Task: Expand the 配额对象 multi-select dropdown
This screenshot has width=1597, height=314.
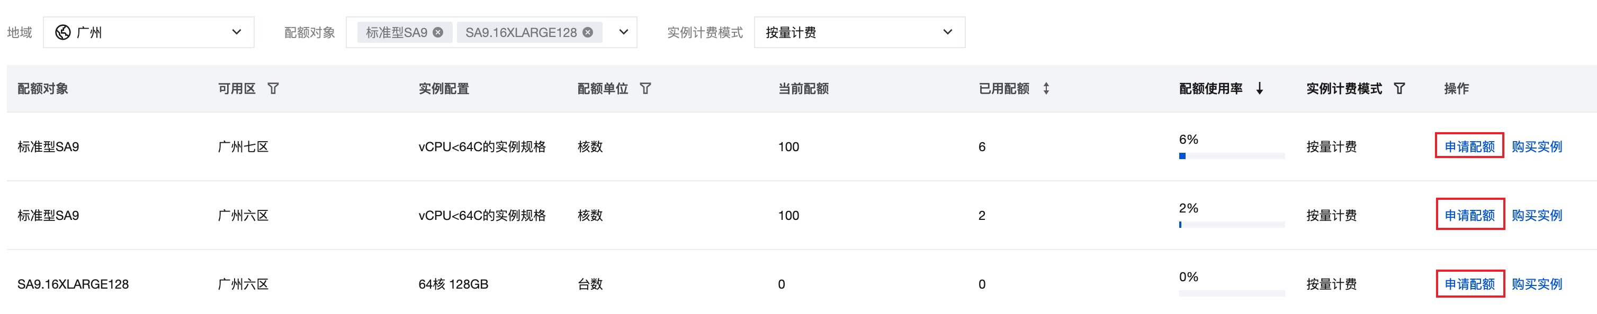Action: 624,32
